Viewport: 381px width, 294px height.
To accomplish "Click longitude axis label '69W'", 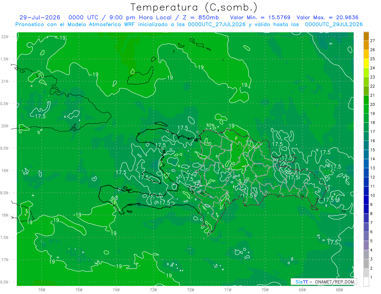I will pyautogui.click(x=302, y=290).
